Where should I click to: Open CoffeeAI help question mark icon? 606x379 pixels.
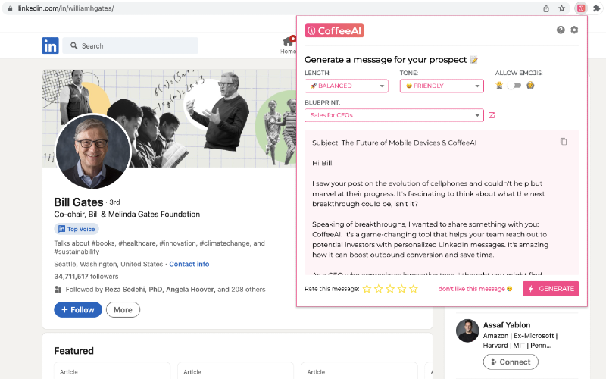pos(561,30)
